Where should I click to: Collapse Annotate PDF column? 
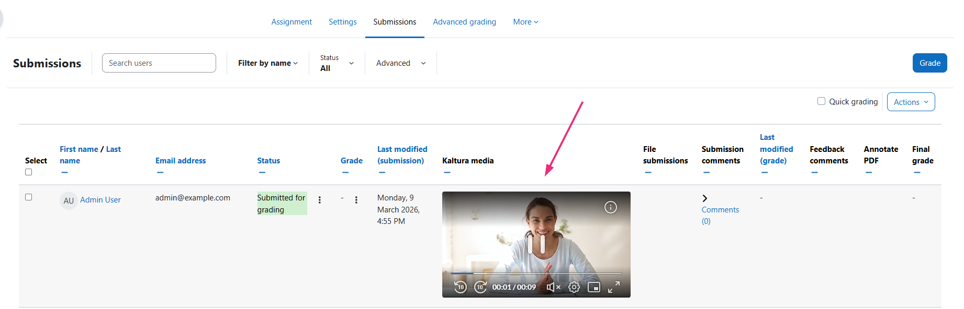coord(869,172)
